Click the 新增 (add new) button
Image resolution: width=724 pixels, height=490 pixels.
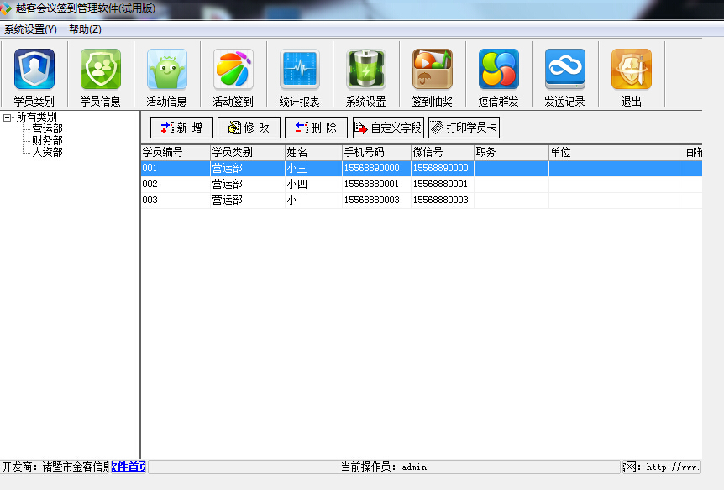coord(181,128)
